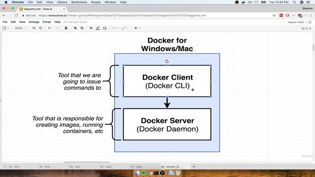Screen dimensions: 315x177
Task: Toggle the format panel icon
Action: coord(307,29)
